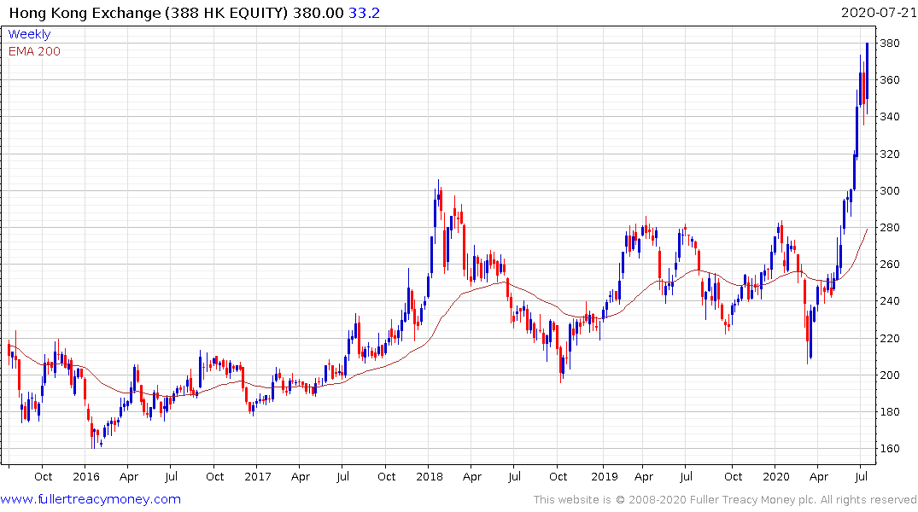This screenshot has width=918, height=512.
Task: Click the blue 33.2 change value
Action: point(364,13)
